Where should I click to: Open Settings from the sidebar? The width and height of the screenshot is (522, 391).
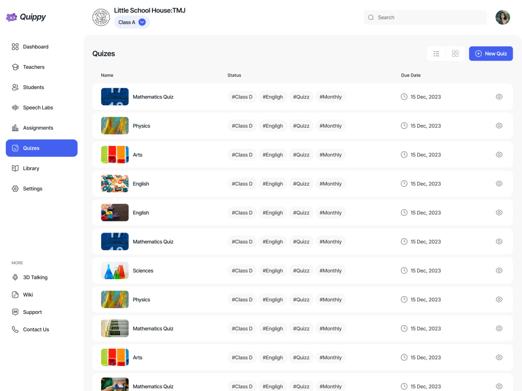point(42,189)
